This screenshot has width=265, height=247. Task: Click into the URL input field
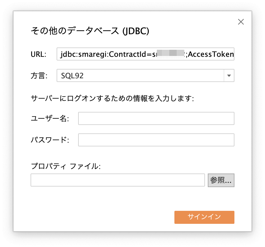click(x=145, y=54)
